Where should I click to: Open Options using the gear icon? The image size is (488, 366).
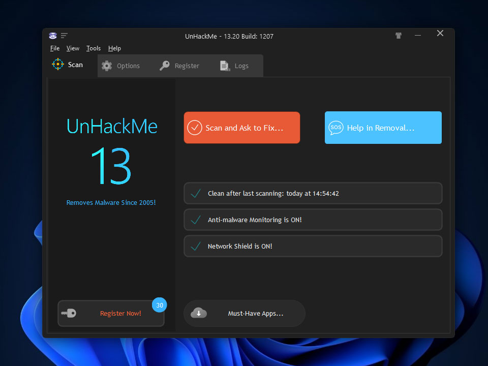107,66
